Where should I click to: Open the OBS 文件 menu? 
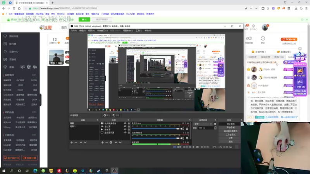click(74, 31)
